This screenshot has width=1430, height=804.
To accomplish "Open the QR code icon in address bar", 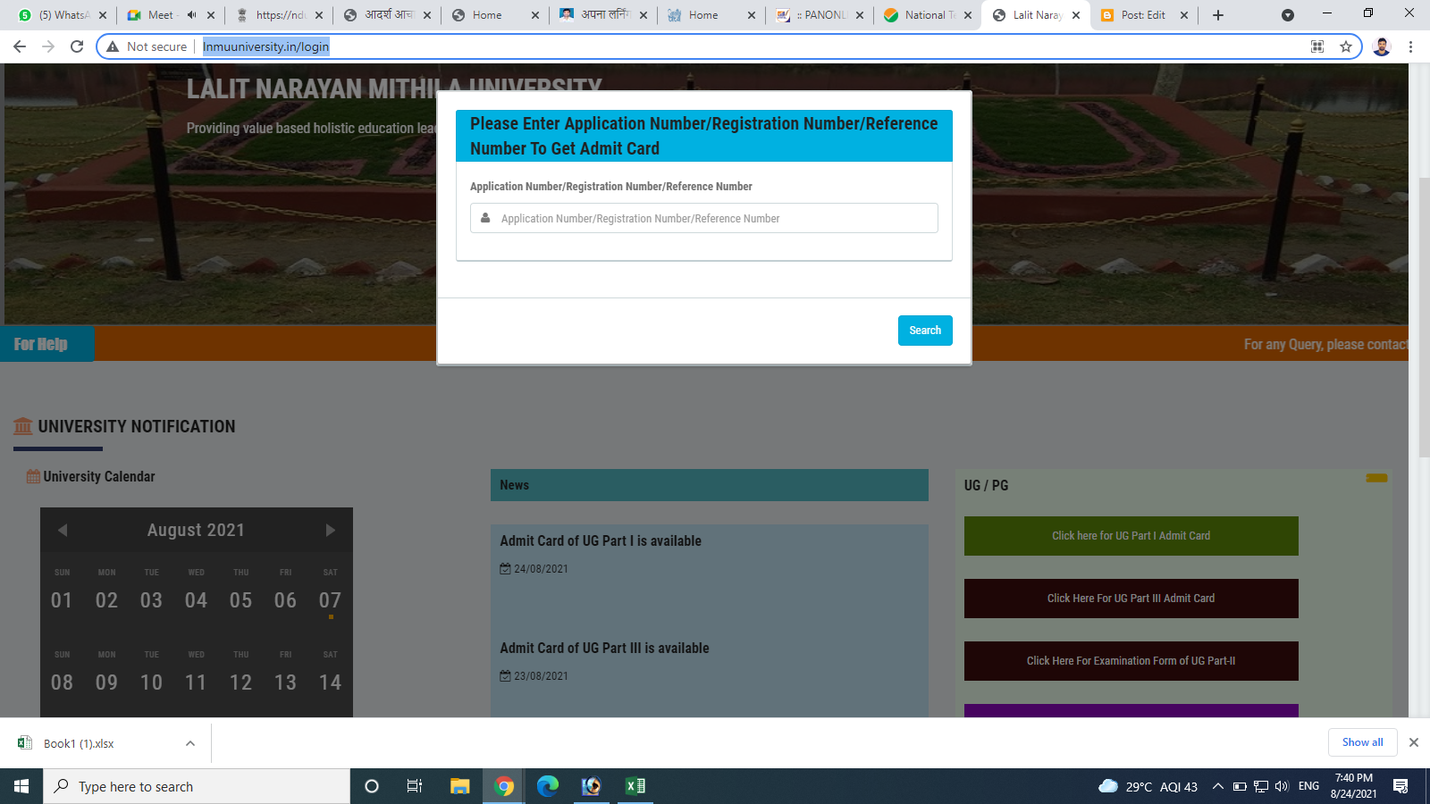I will click(1317, 46).
